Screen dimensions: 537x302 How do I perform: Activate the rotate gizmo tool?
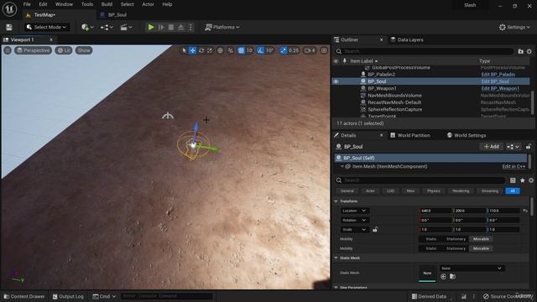201,50
